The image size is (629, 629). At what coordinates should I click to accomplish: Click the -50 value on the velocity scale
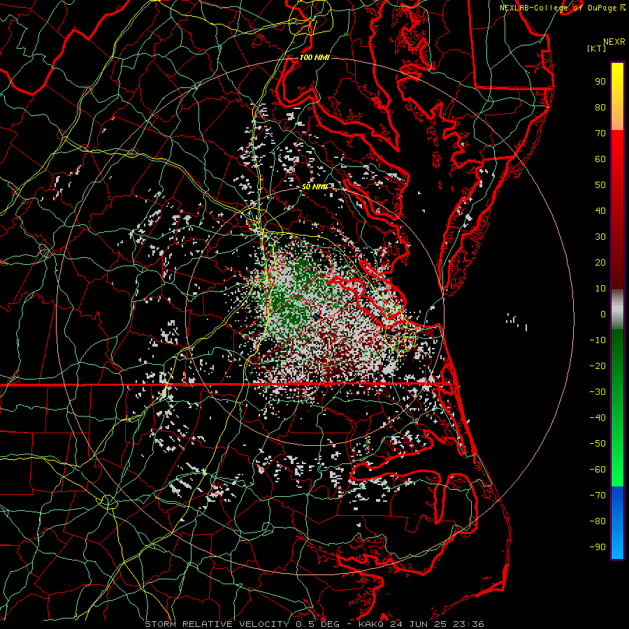598,444
